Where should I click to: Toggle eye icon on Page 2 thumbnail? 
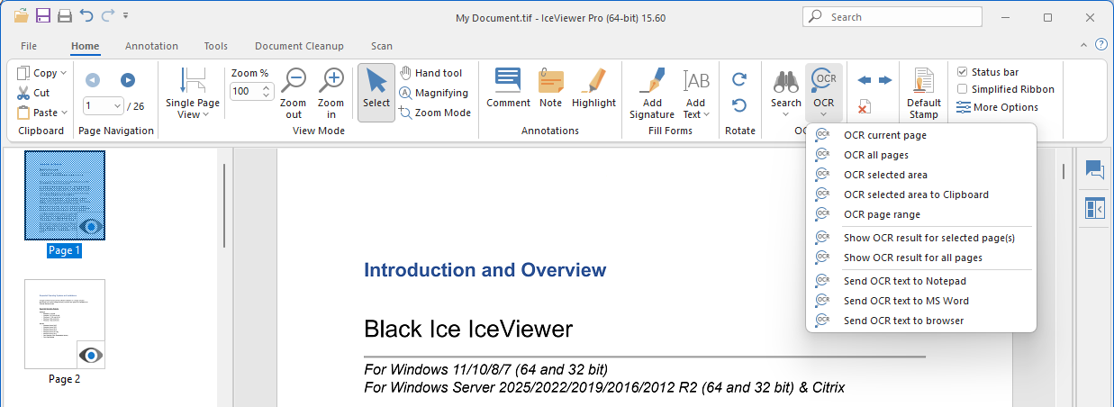click(91, 355)
